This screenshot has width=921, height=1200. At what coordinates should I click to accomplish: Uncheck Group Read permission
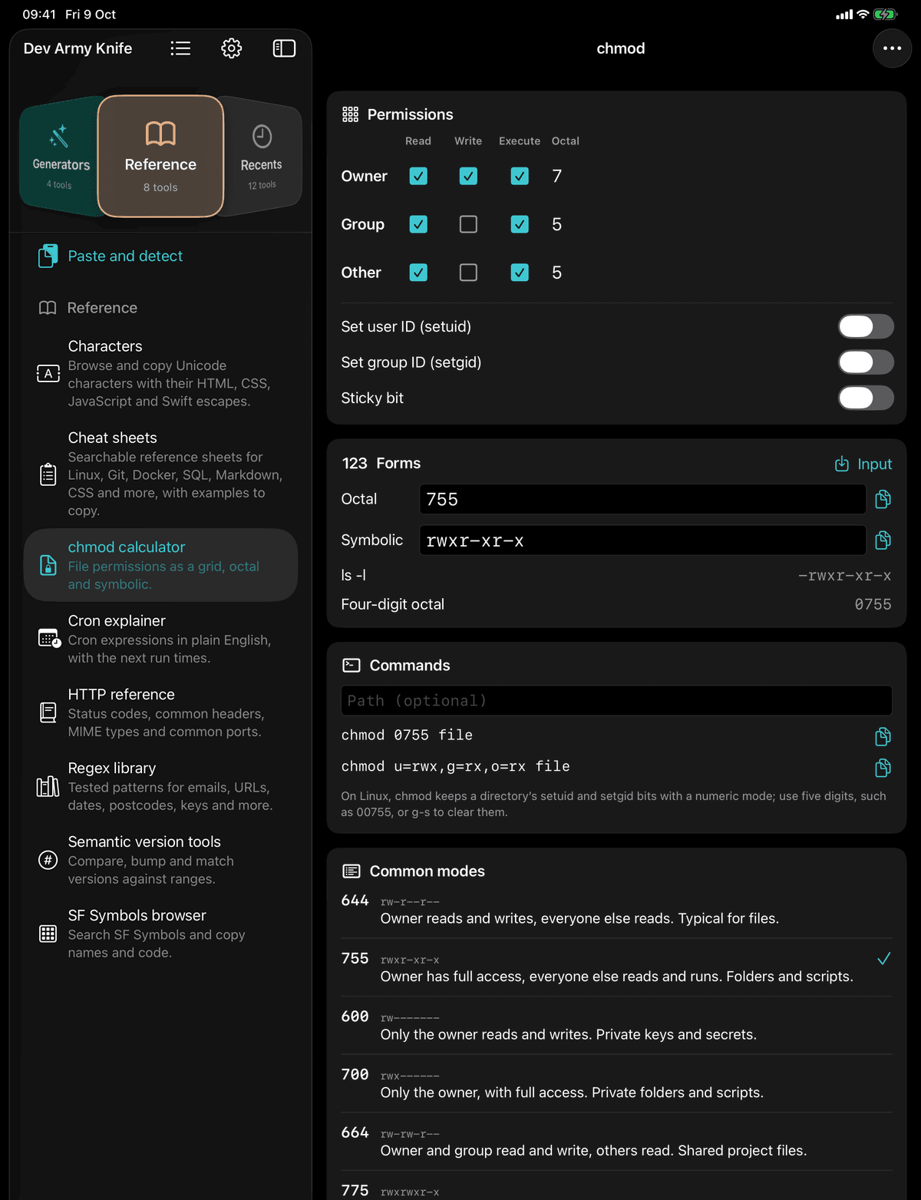coord(418,224)
